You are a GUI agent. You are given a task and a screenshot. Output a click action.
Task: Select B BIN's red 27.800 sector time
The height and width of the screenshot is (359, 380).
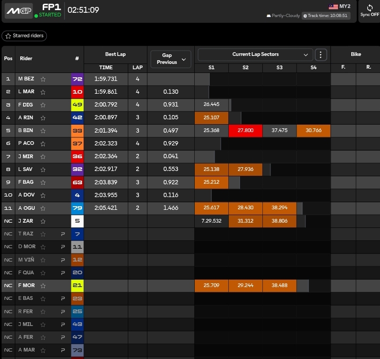245,130
